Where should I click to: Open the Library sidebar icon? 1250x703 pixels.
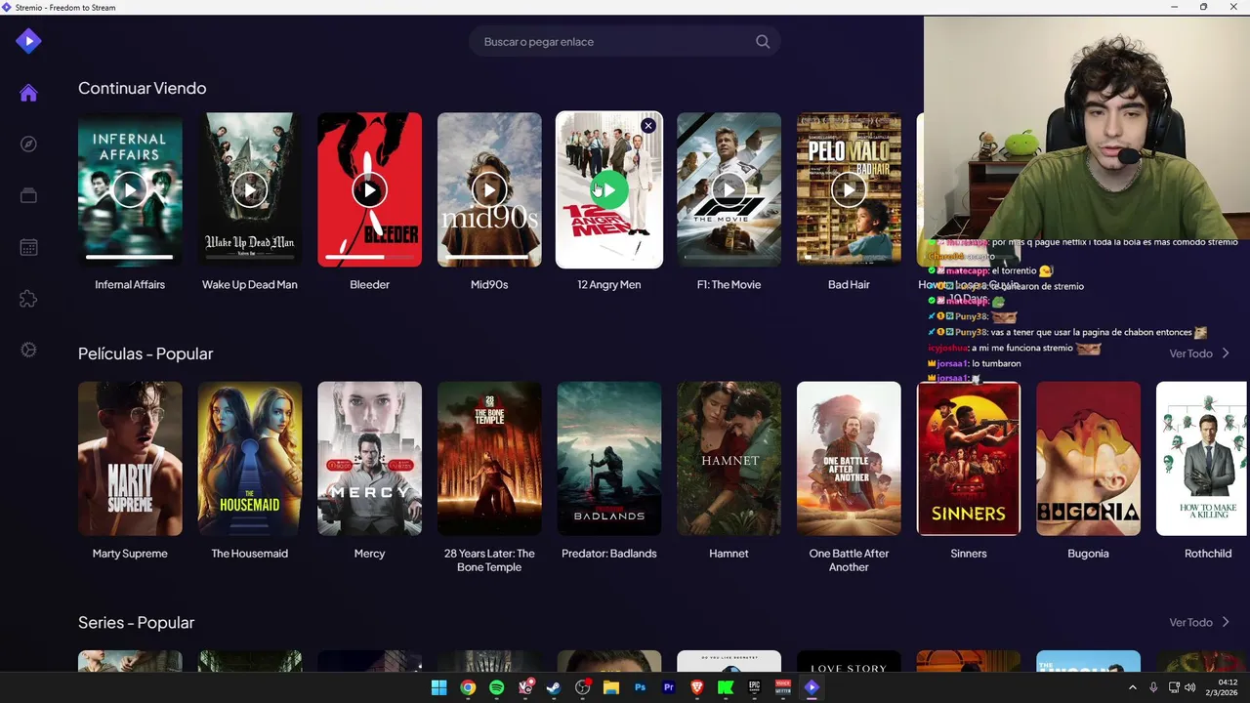[x=28, y=195]
